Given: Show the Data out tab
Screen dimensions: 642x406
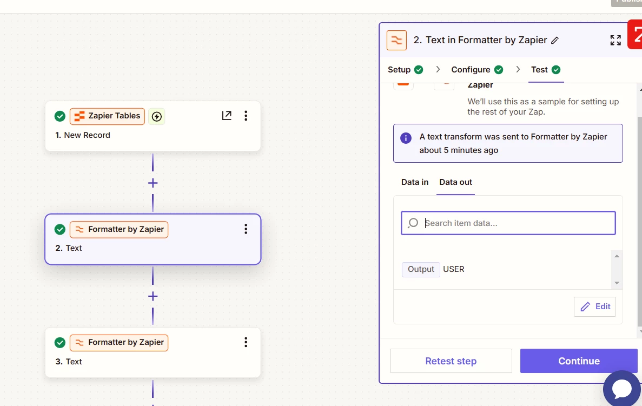Looking at the screenshot, I should click(x=456, y=182).
